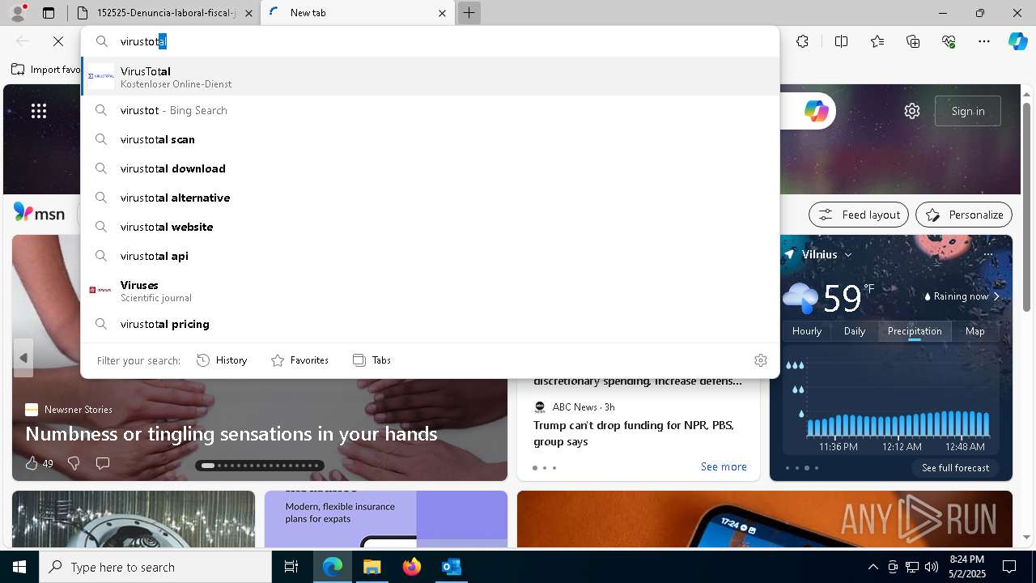This screenshot has height=583, width=1036.
Task: Open Outlook from the taskbar
Action: 451,567
